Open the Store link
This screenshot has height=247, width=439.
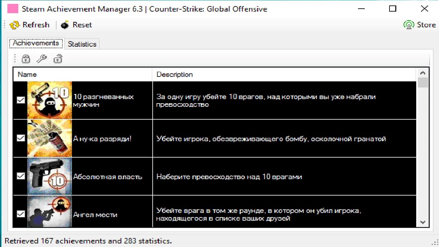(420, 25)
